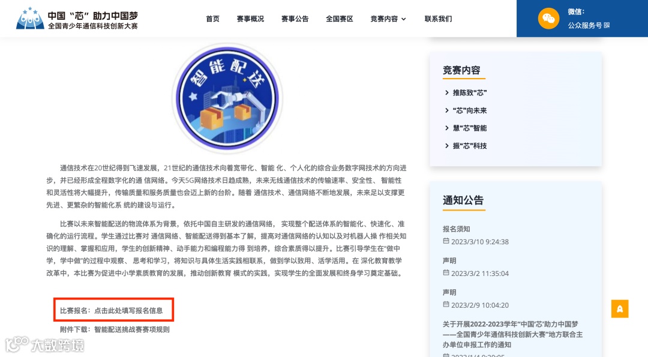The width and height of the screenshot is (648, 357).
Task: Open the 赛事公告 navigation item
Action: pyautogui.click(x=295, y=19)
